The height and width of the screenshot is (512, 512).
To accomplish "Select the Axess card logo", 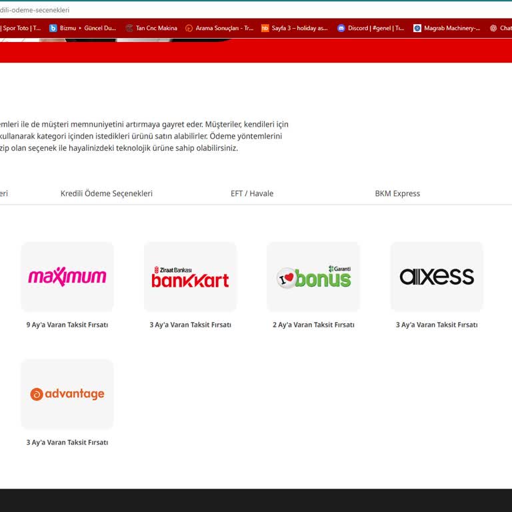I will 437,277.
